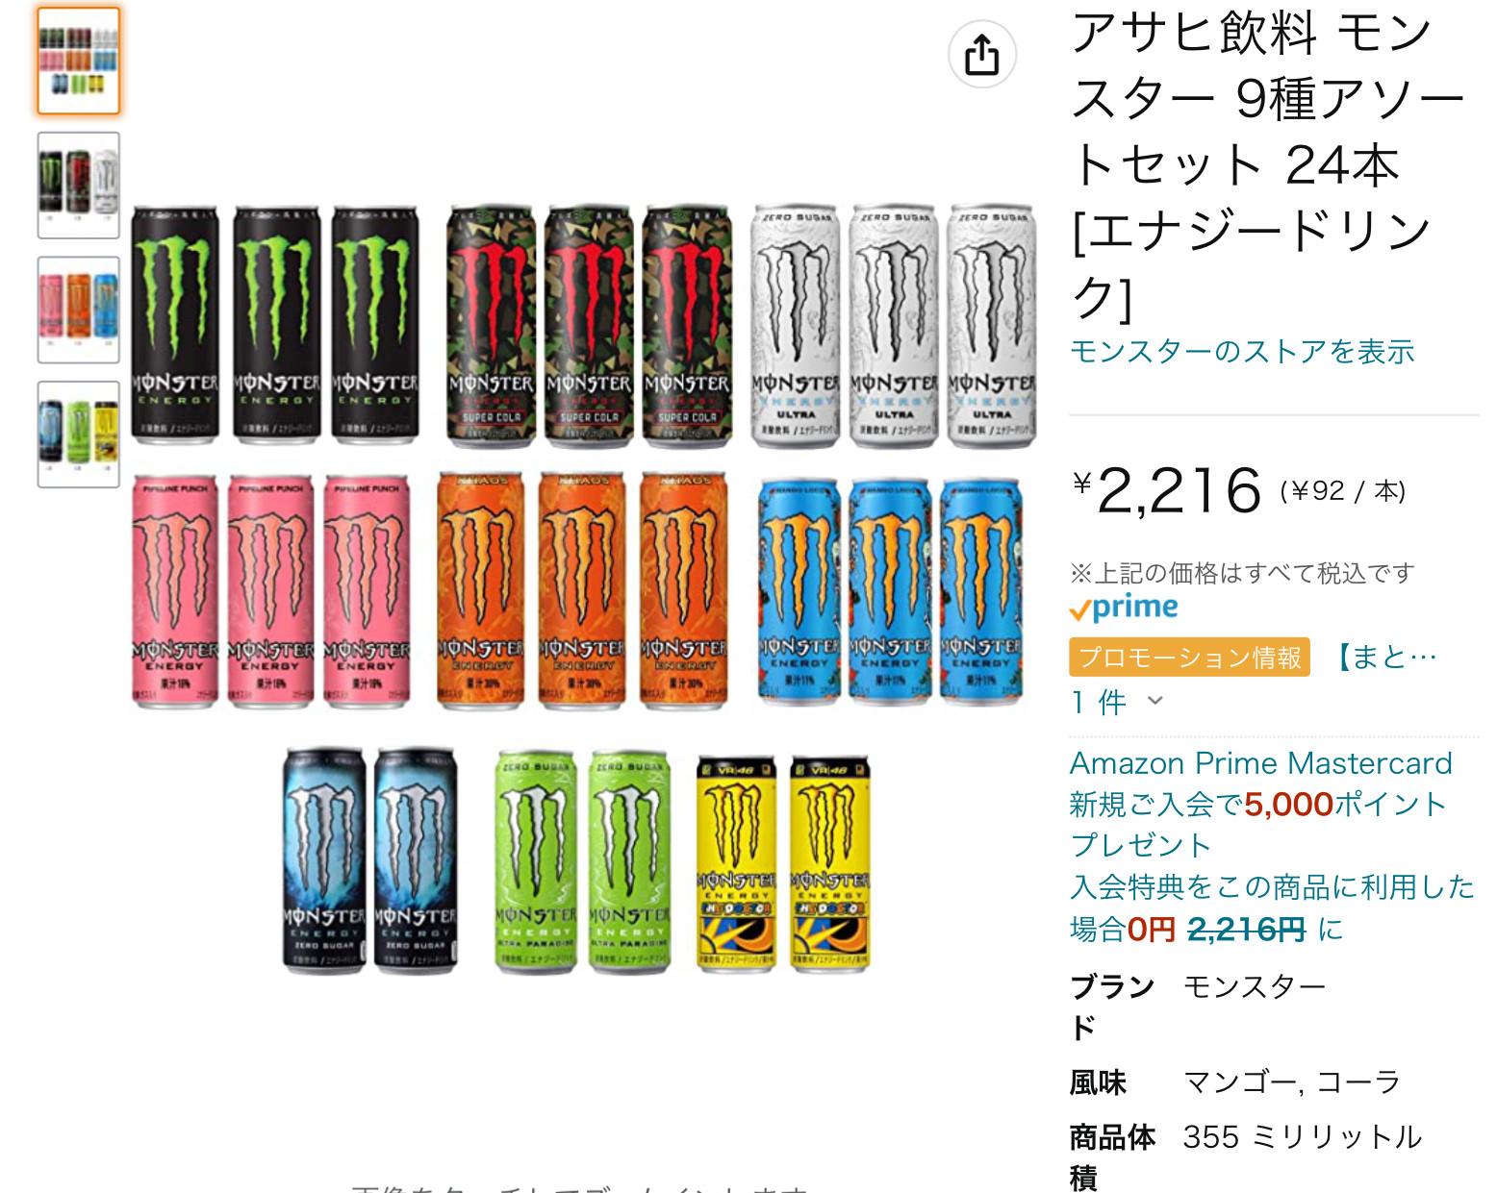Select the second thumbnail with green, red, white cans

(79, 186)
